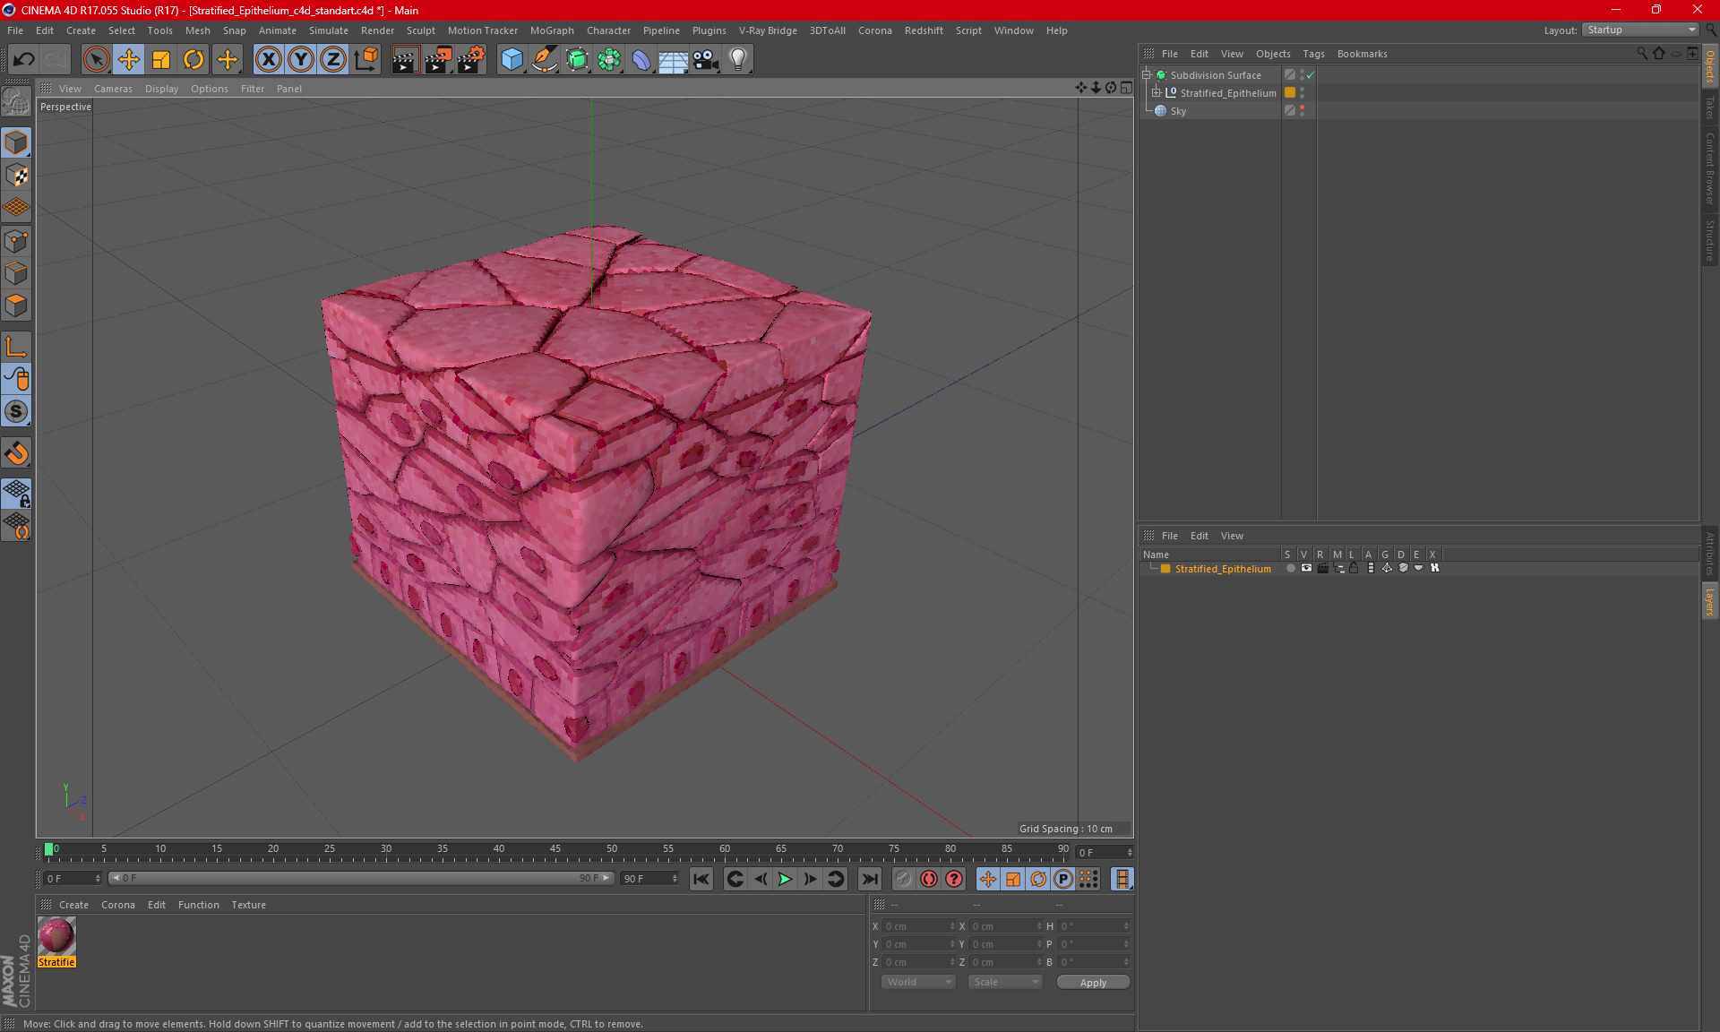The height and width of the screenshot is (1032, 1720).
Task: Click the X position input field
Action: pyautogui.click(x=917, y=926)
